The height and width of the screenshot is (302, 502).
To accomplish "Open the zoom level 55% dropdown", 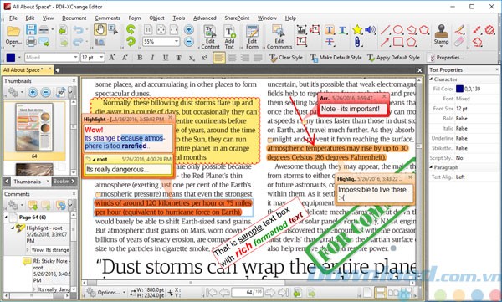I will (177, 42).
